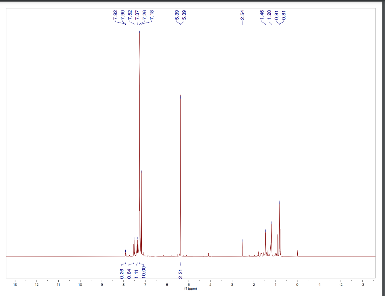This screenshot has width=385, height=296.
Task: Click the 2.21 integration label
Action: pos(181,273)
